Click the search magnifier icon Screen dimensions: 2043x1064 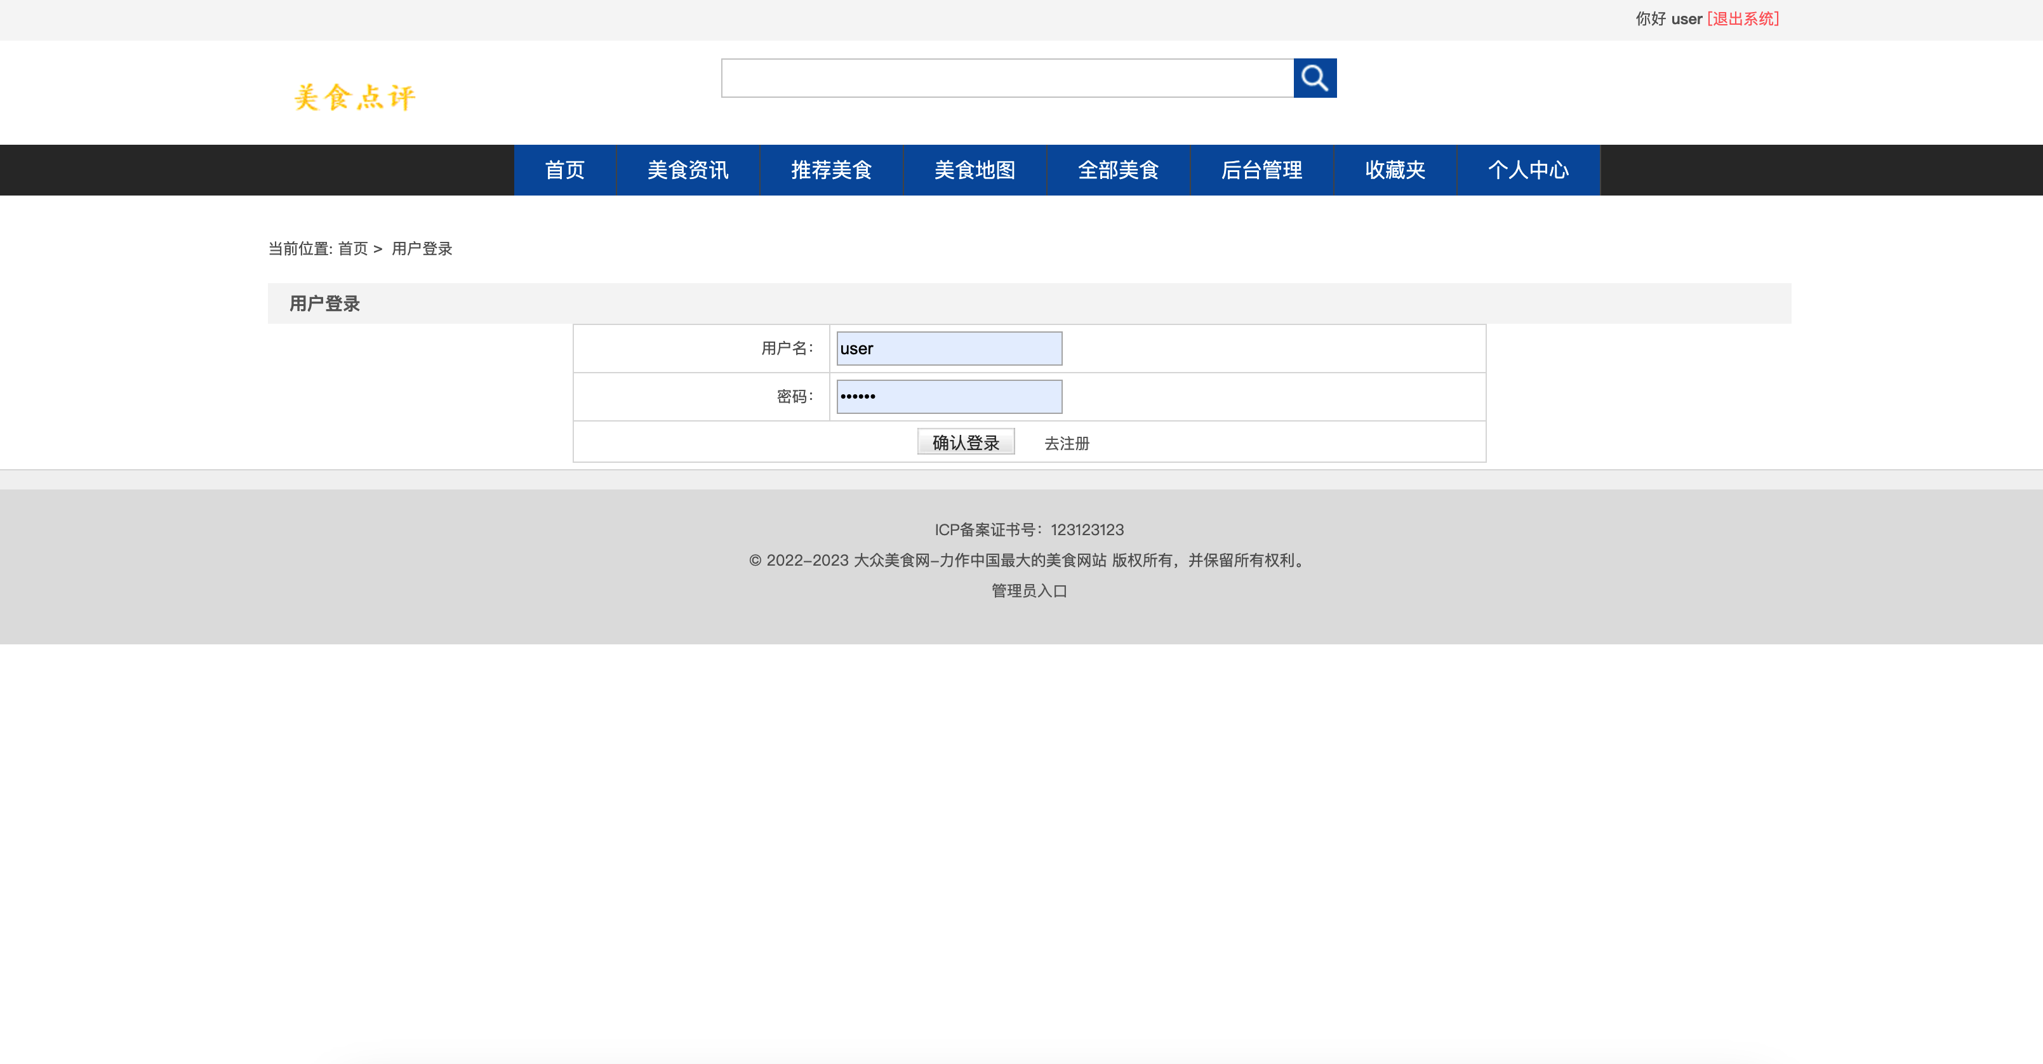pos(1315,77)
